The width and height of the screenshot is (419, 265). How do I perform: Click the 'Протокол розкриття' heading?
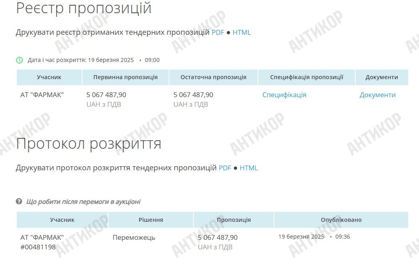(89, 143)
